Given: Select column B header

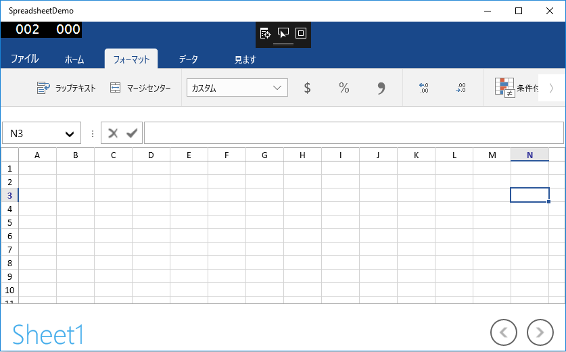Looking at the screenshot, I should (76, 155).
